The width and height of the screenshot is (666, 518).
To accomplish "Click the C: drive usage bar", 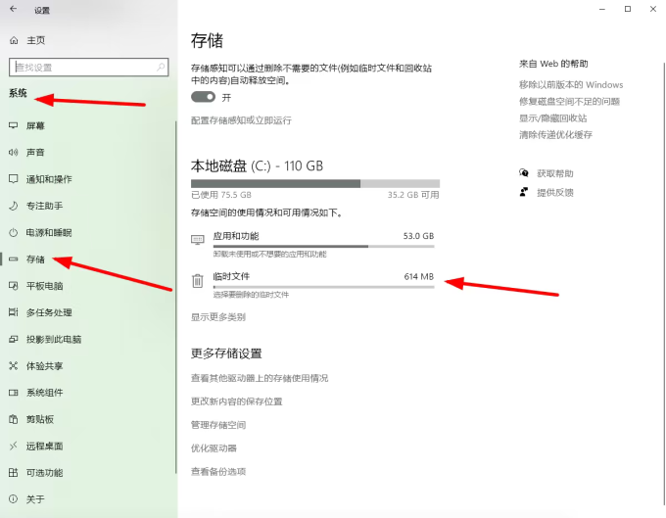I will coord(315,183).
